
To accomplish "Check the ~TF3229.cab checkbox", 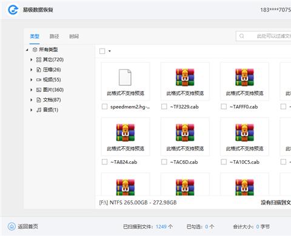I will click(164, 107).
